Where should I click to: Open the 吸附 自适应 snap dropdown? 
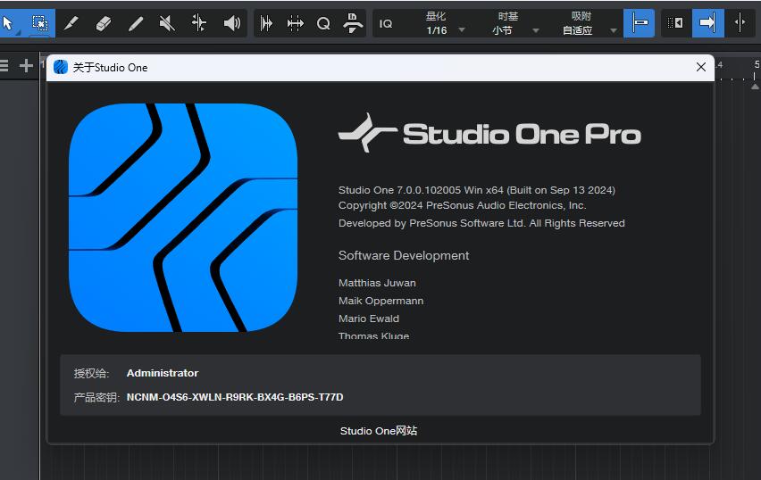click(x=589, y=23)
